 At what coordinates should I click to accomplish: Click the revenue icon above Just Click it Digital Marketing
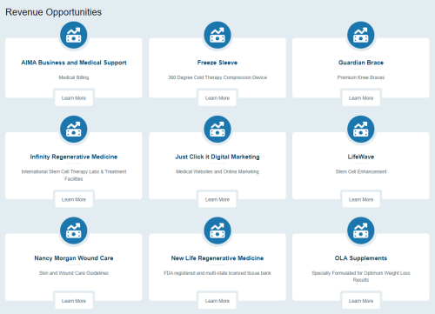pyautogui.click(x=217, y=129)
